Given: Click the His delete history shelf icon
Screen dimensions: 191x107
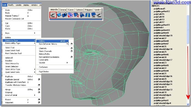Looking at the screenshot, I should (53, 15).
